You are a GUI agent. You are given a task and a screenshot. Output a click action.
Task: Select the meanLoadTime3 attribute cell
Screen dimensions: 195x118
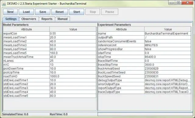(x=27, y=45)
